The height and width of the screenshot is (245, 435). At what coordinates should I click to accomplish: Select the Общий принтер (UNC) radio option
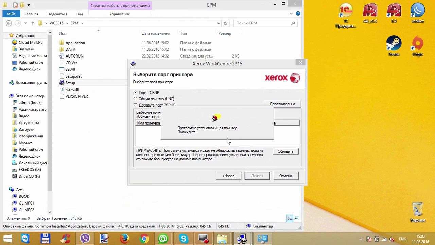(135, 99)
